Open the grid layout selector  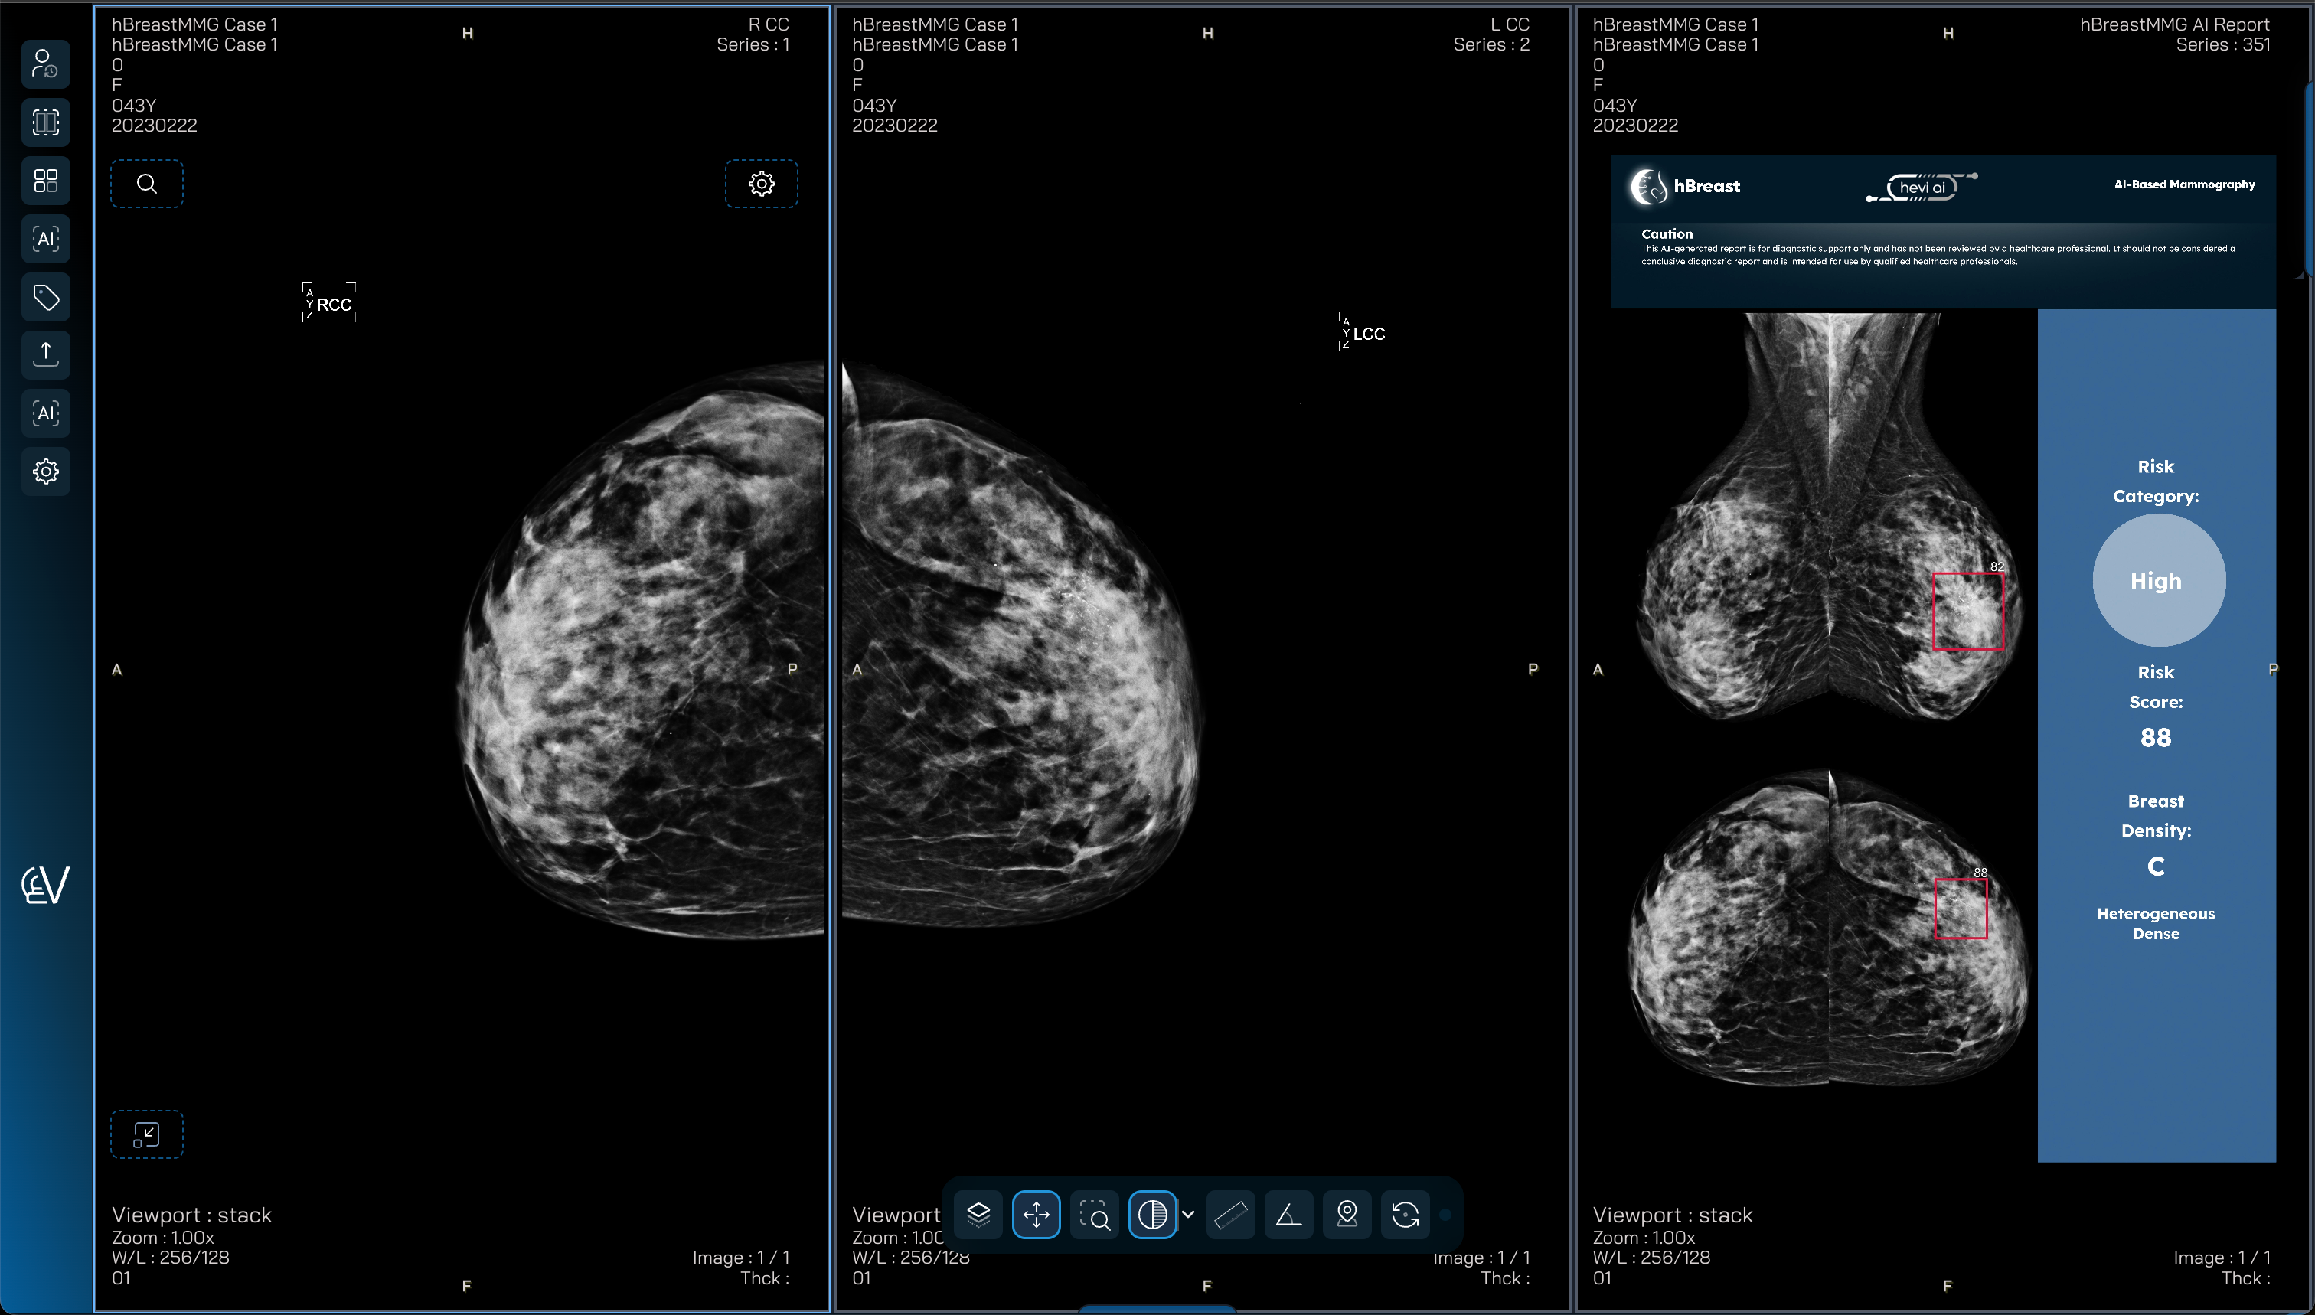(45, 181)
